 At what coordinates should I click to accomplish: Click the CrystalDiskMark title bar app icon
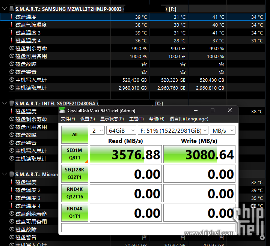tap(62, 110)
